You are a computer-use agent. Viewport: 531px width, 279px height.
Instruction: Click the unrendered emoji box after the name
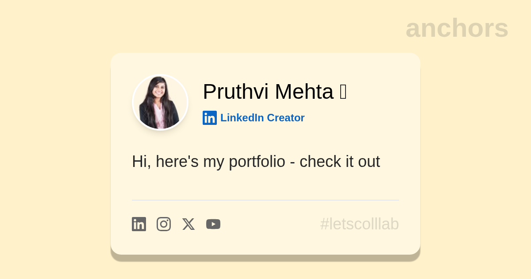tap(343, 92)
